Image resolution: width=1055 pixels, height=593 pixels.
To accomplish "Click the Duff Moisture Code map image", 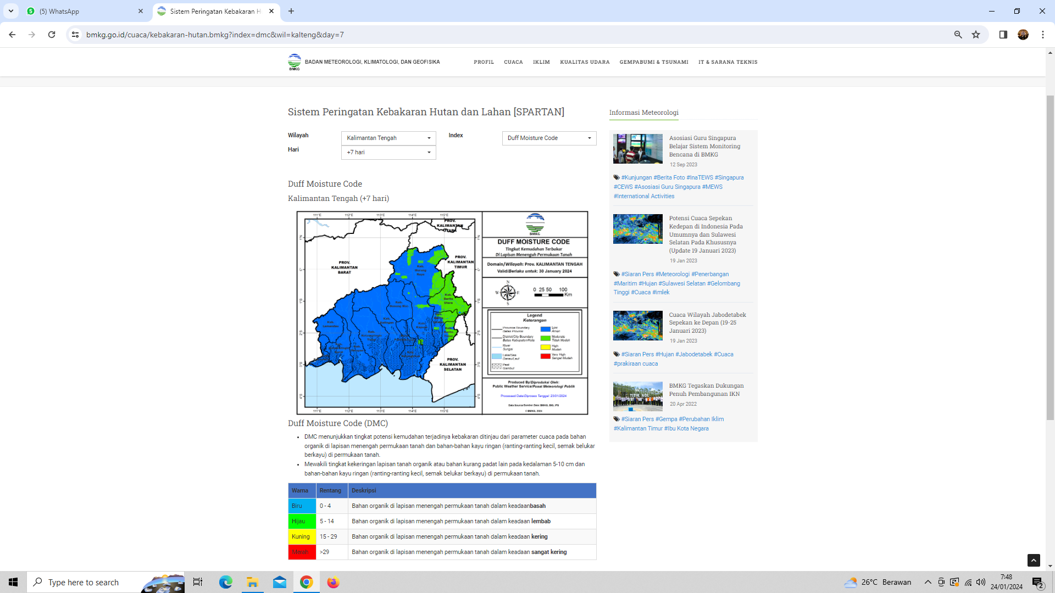I will click(x=442, y=312).
